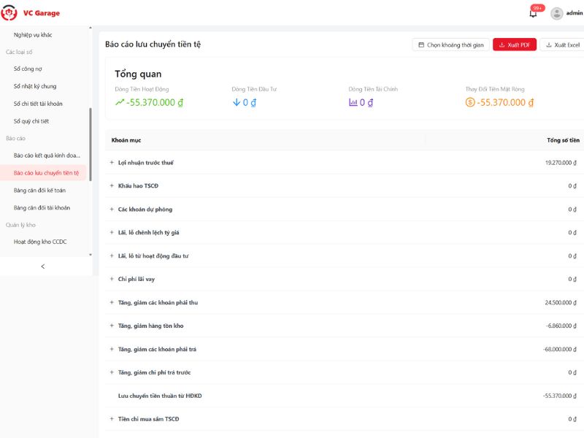Image resolution: width=584 pixels, height=438 pixels.
Task: Click the admin user avatar
Action: tap(557, 13)
